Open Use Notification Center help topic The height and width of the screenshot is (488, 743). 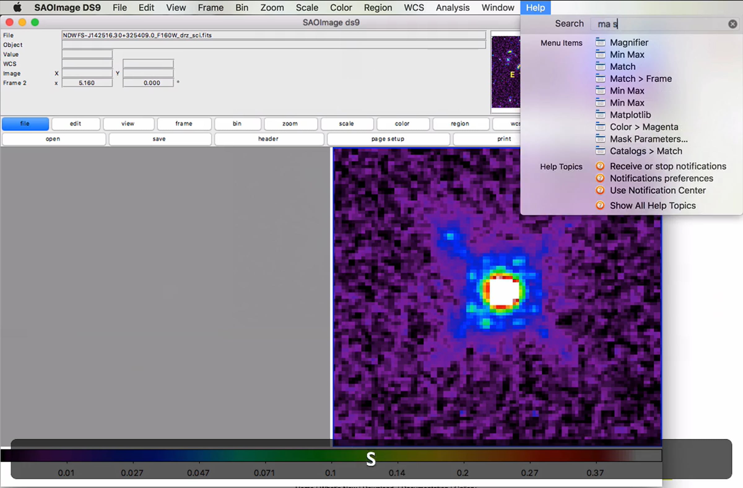(x=658, y=190)
